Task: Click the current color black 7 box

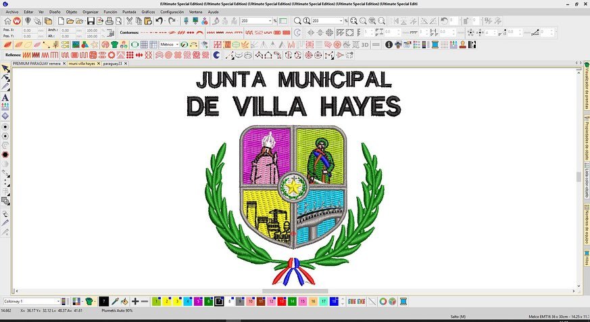Action: coord(104,301)
